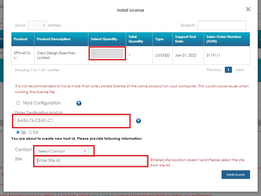Select the Zip radio button

[18, 132]
